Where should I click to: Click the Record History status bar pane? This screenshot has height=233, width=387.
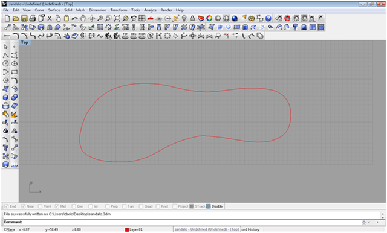[250, 229]
